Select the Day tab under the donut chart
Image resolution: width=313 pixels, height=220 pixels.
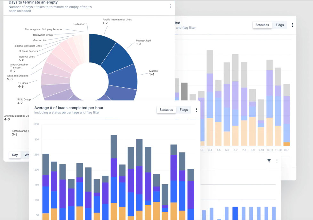pyautogui.click(x=15, y=155)
